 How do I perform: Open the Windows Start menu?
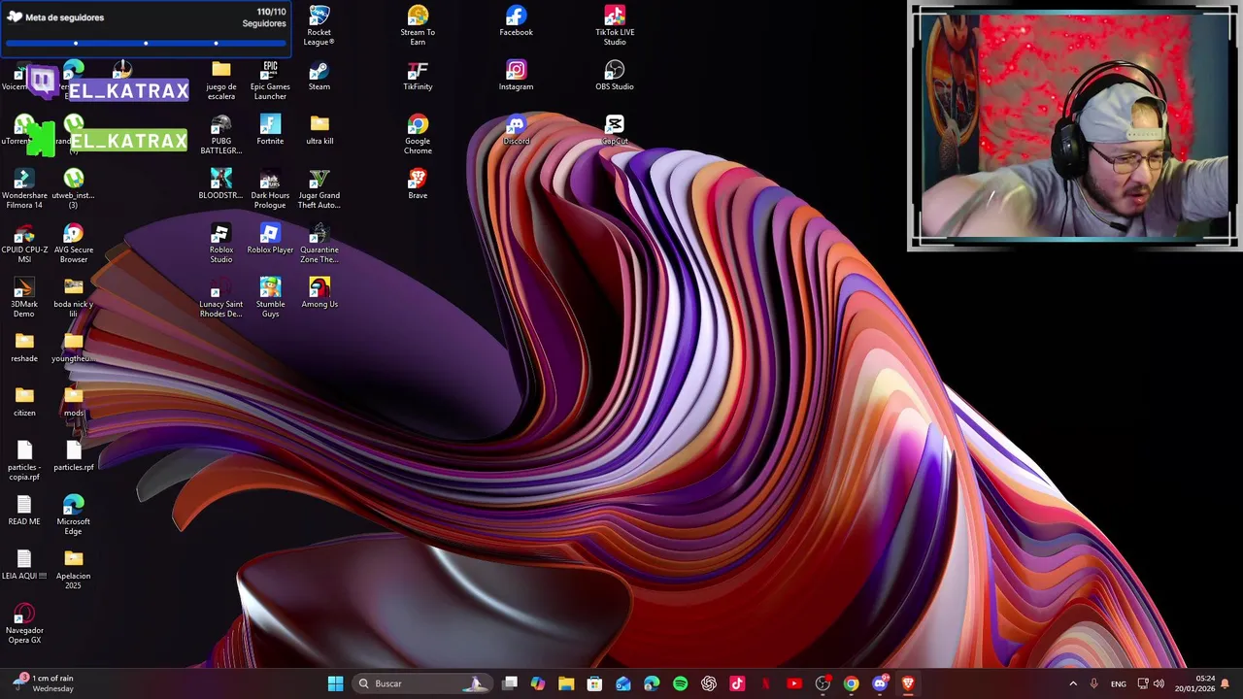[335, 683]
